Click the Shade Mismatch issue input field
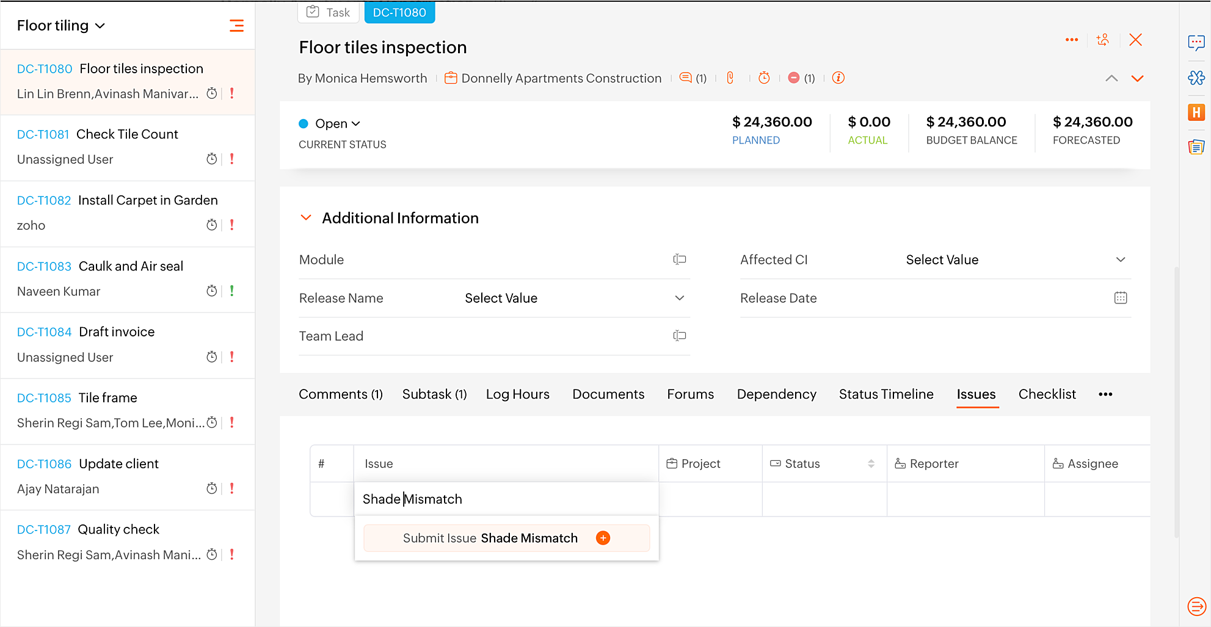Screen dimensions: 1211x627 [x=506, y=499]
